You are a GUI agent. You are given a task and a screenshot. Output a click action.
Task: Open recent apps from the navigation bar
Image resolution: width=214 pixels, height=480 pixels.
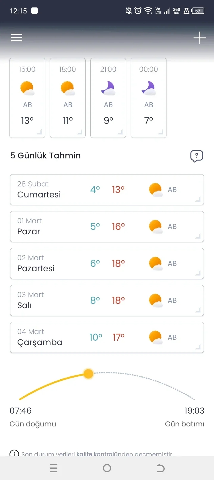[x=53, y=468]
